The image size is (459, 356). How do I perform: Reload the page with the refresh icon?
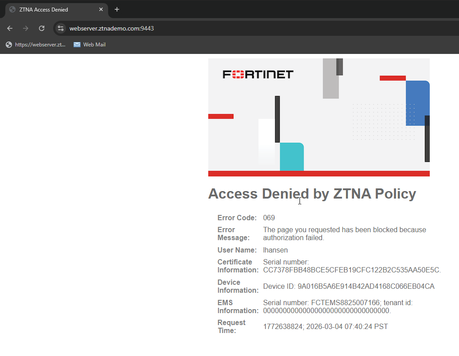pyautogui.click(x=42, y=28)
